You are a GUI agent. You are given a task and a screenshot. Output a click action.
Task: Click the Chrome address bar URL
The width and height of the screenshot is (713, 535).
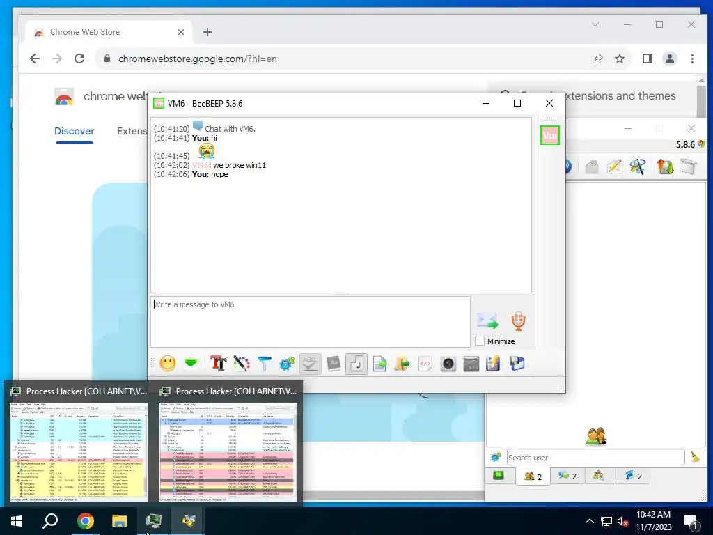197,59
